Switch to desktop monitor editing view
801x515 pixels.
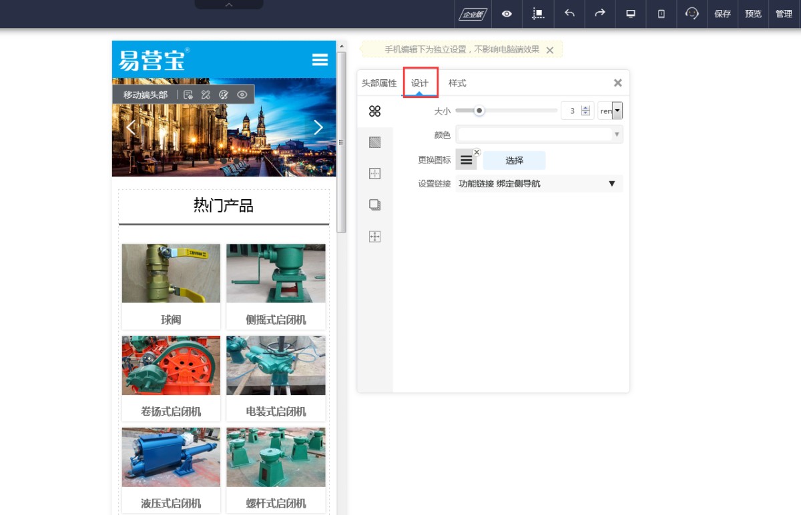pyautogui.click(x=630, y=14)
